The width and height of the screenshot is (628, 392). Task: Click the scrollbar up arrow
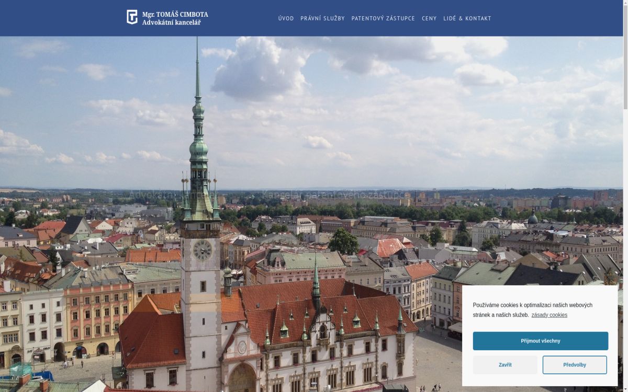625,3
